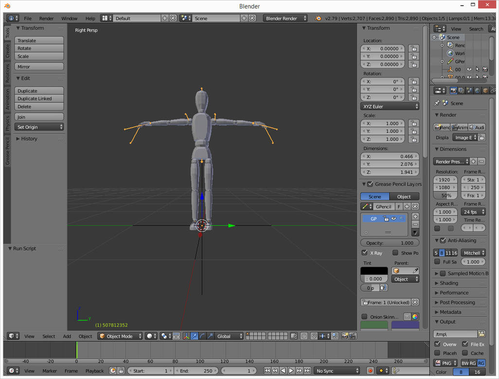Select the rotate manipulator arc icon
Screen dimensions: 499x379
click(202, 336)
